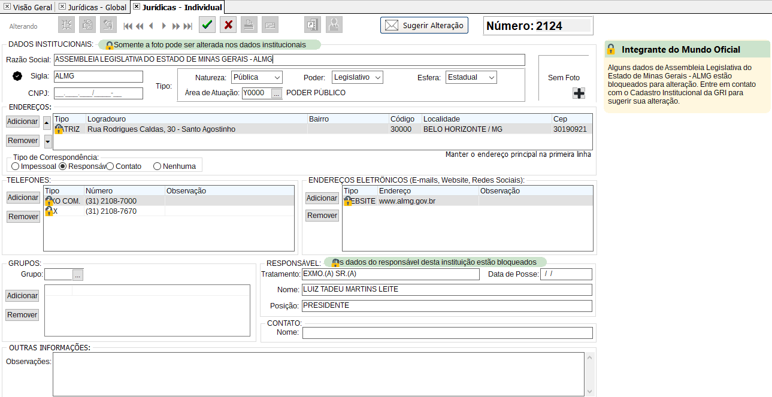Jump to the first record
772x397 pixels.
point(127,26)
